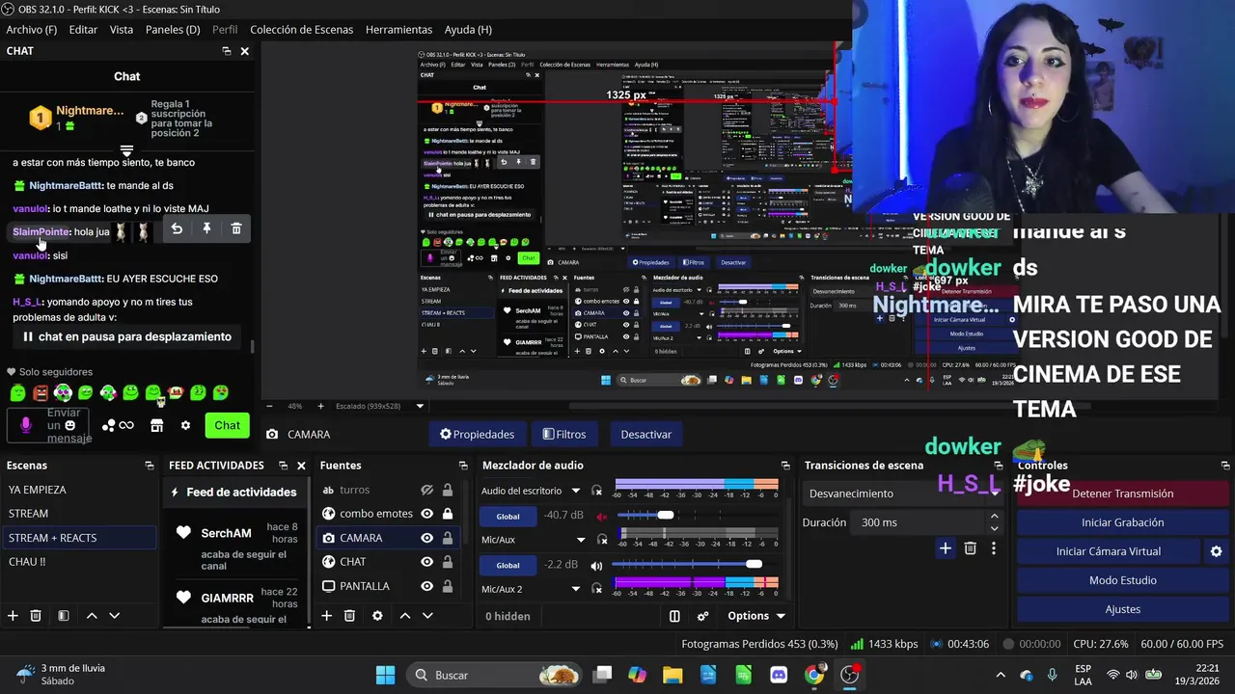Adjust Audio del escritorio volume slider
Image resolution: width=1235 pixels, height=694 pixels.
[666, 515]
